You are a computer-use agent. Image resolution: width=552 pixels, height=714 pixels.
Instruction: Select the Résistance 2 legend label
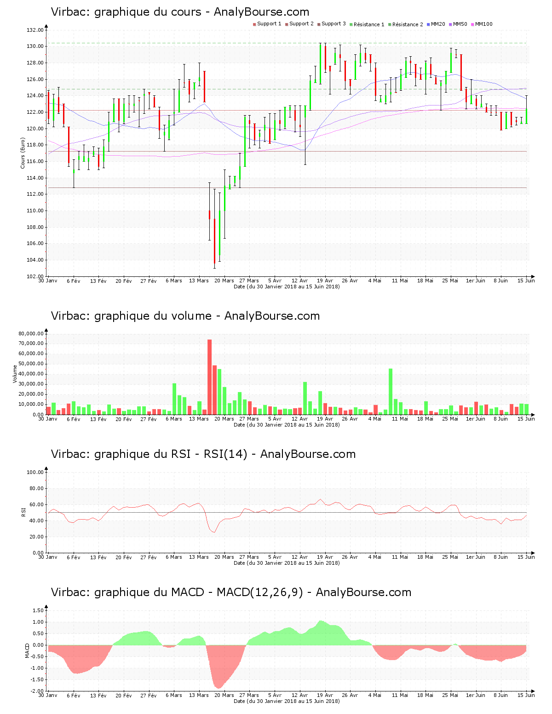click(x=408, y=24)
